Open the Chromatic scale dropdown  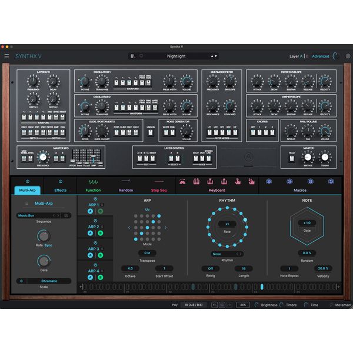[49, 281]
